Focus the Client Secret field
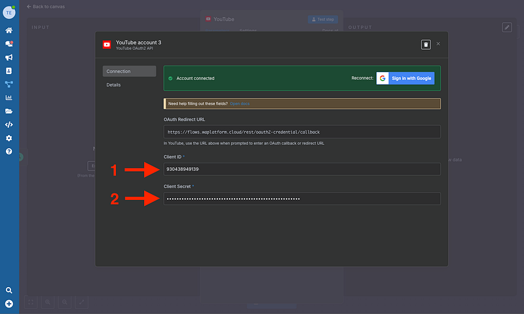524x314 pixels. [301, 199]
